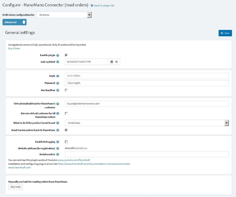The height and width of the screenshot is (197, 236).
Task: Open the 'Create New' product-not-found dropdown
Action: [x=147, y=123]
